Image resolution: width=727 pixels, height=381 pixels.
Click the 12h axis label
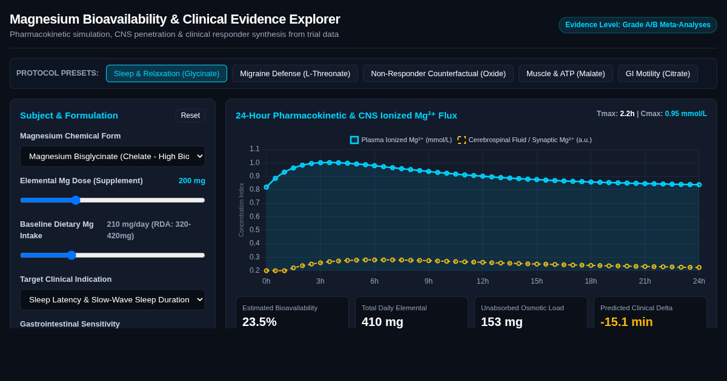coord(483,281)
